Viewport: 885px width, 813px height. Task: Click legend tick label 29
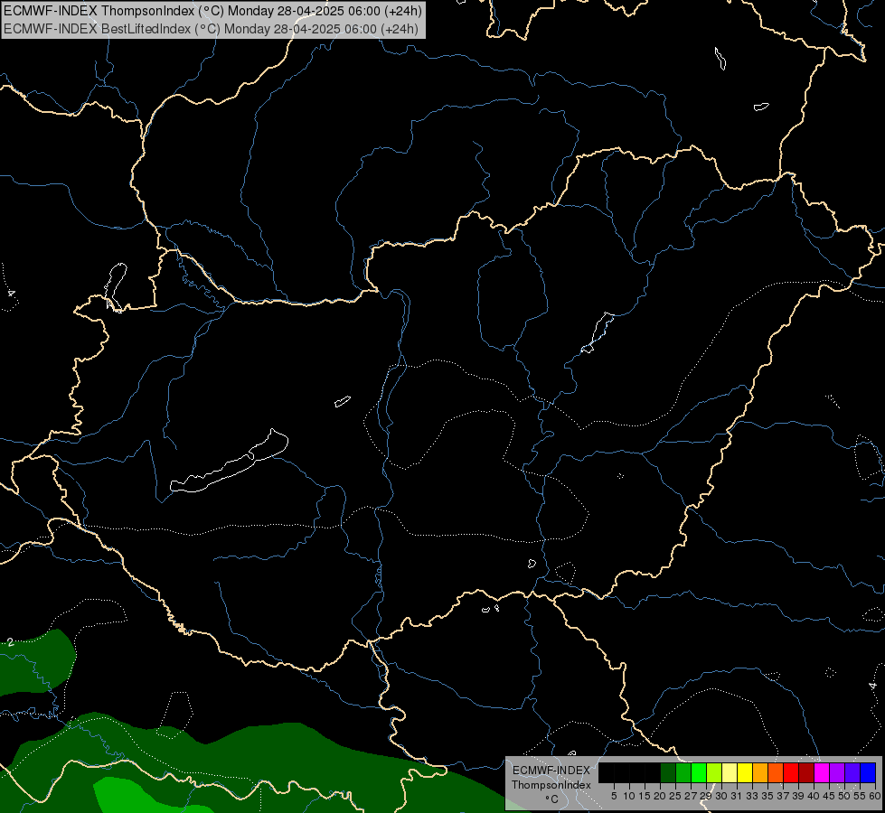(706, 796)
